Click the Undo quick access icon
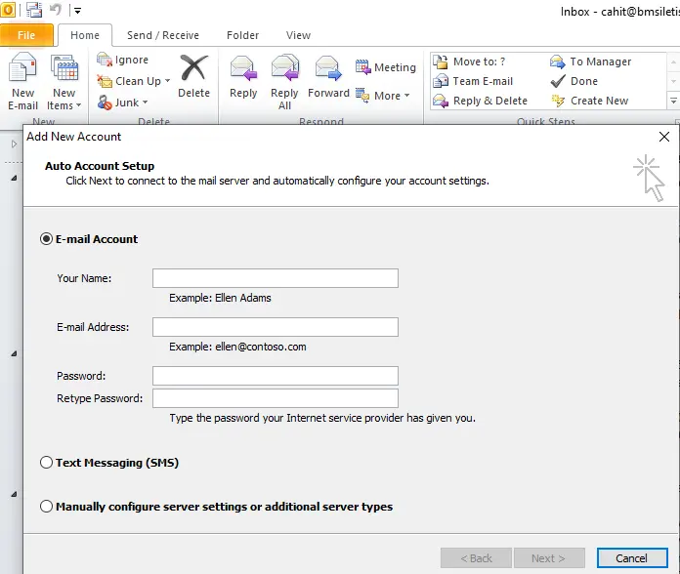Viewport: 680px width, 574px height. pos(55,9)
